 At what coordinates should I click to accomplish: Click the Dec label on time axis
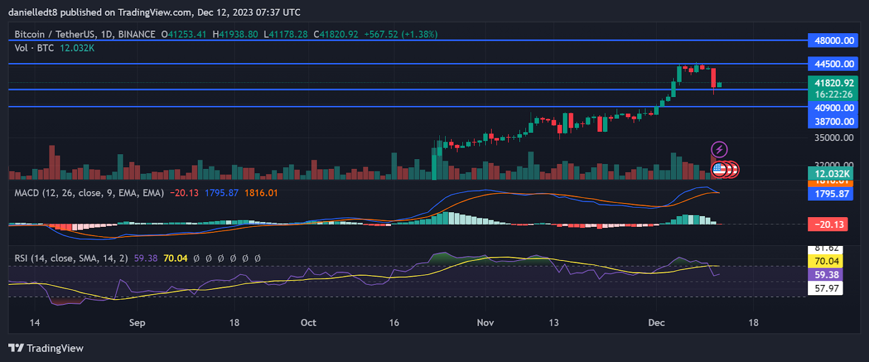[x=656, y=323]
